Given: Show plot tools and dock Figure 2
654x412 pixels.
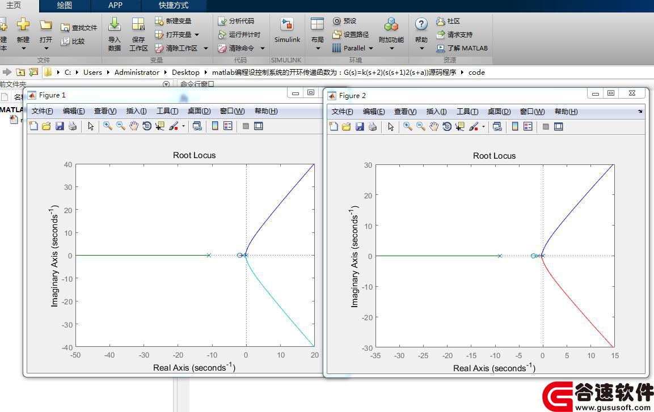Looking at the screenshot, I should click(x=559, y=126).
